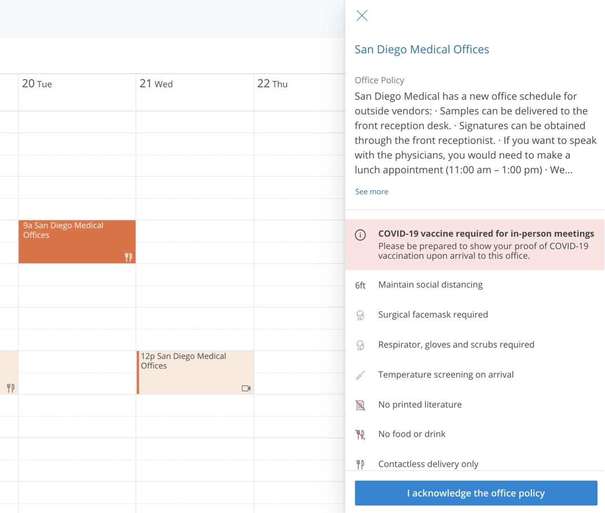Open San Diego Medical Offices title link
The image size is (605, 513).
click(422, 49)
